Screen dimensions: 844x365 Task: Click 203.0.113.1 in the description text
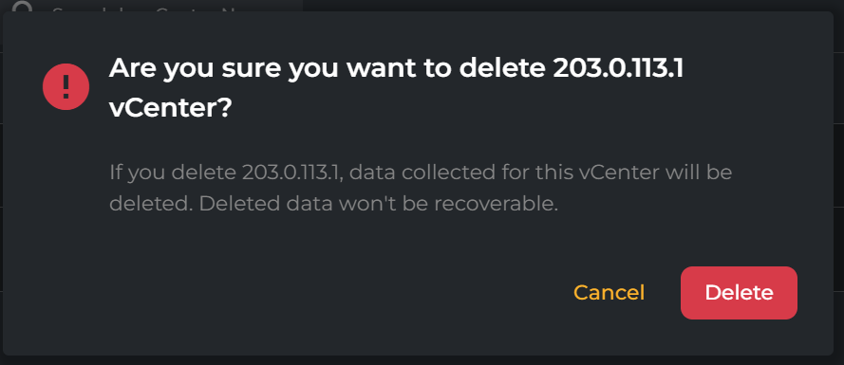(x=291, y=173)
